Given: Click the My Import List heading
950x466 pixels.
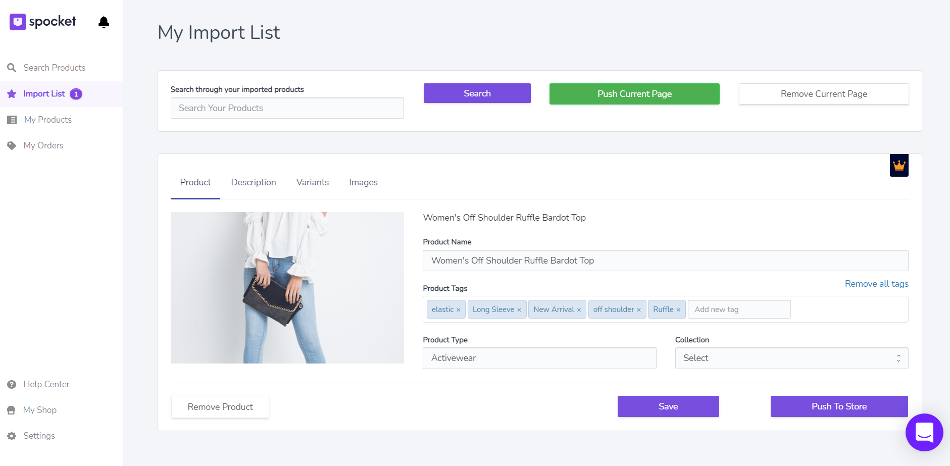Looking at the screenshot, I should click(x=219, y=32).
